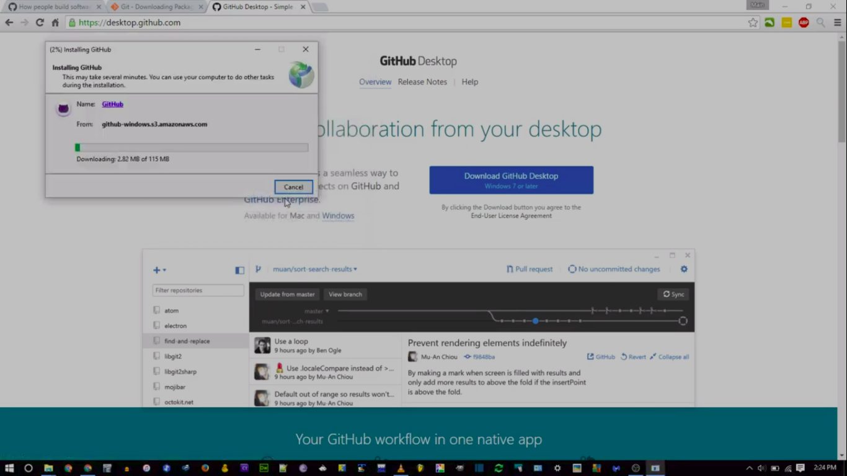
Task: Open the Overview tab
Action: point(375,82)
